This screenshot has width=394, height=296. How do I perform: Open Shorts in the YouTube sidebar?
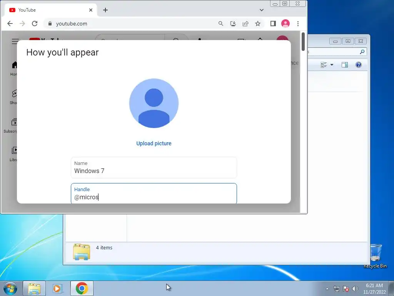[x=14, y=97]
